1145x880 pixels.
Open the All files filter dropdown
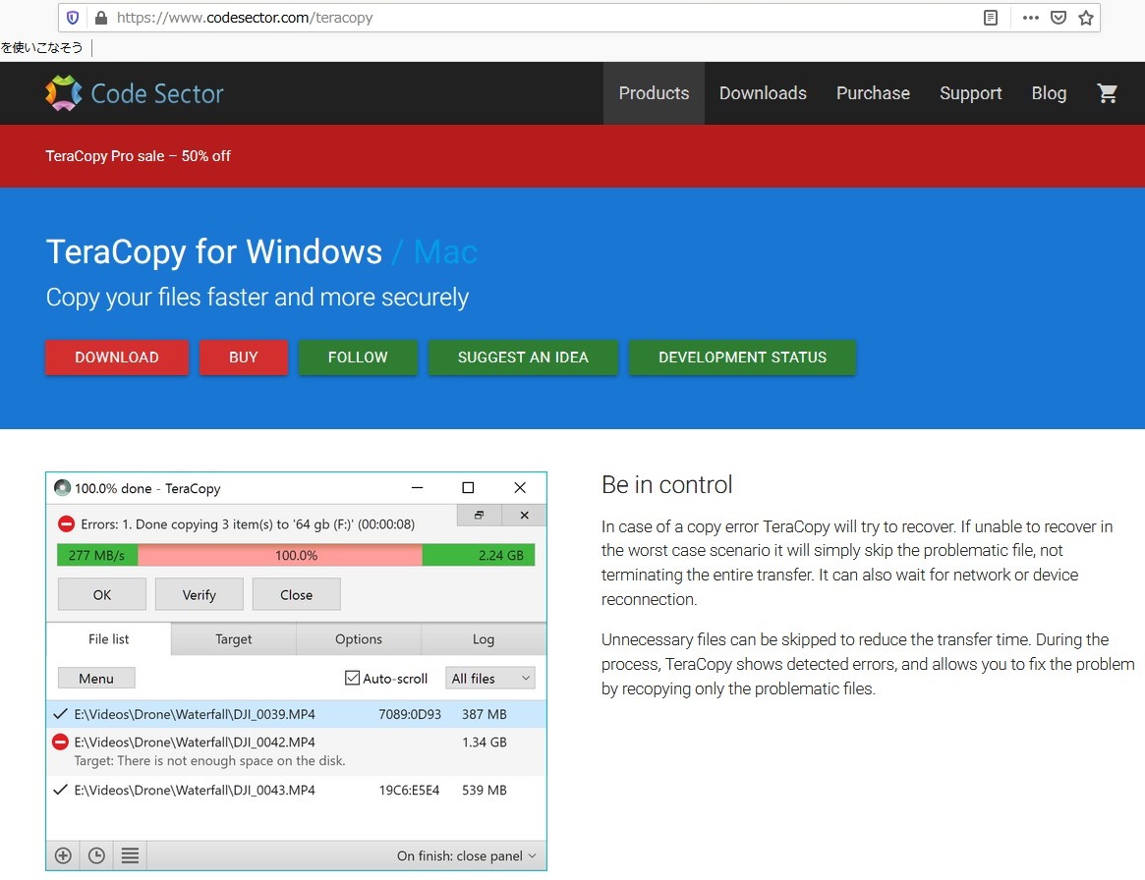(x=490, y=678)
